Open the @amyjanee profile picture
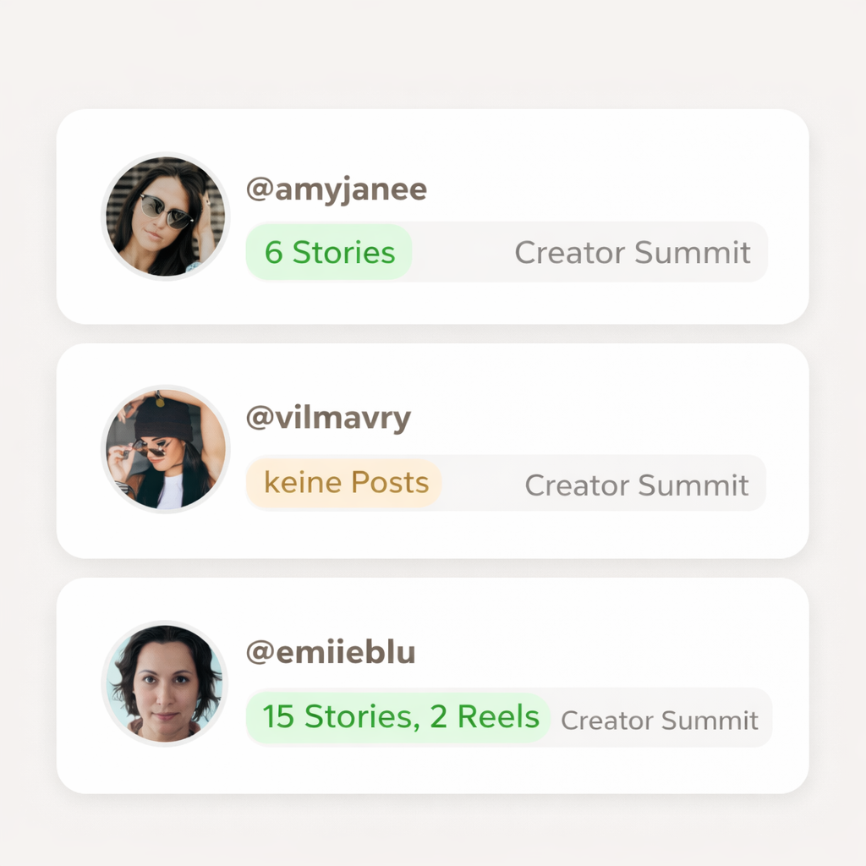866x866 pixels. pyautogui.click(x=165, y=216)
